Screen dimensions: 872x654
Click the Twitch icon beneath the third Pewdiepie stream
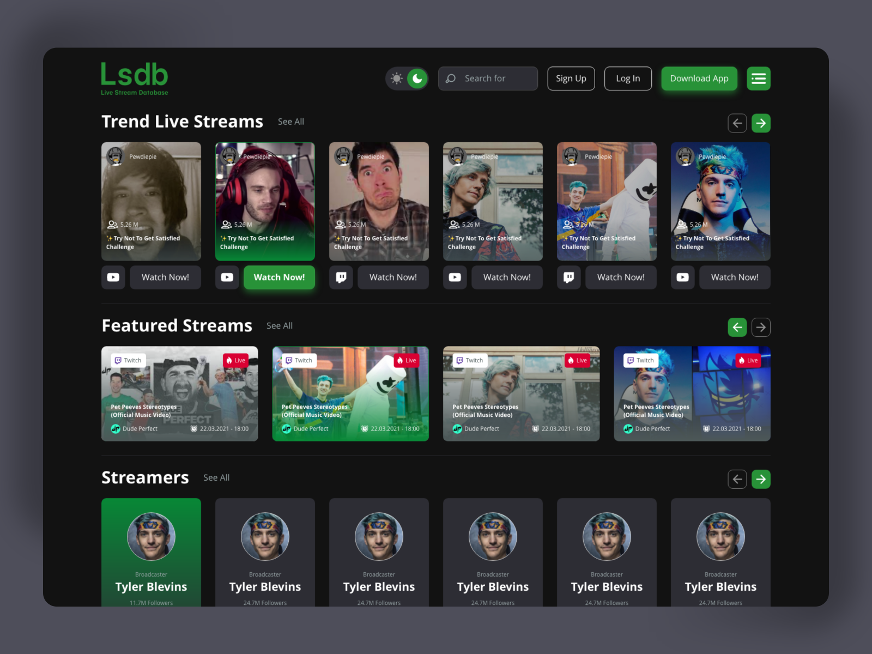click(341, 277)
